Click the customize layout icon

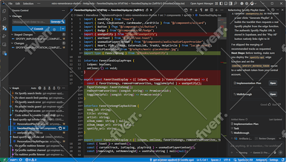(216, 3)
